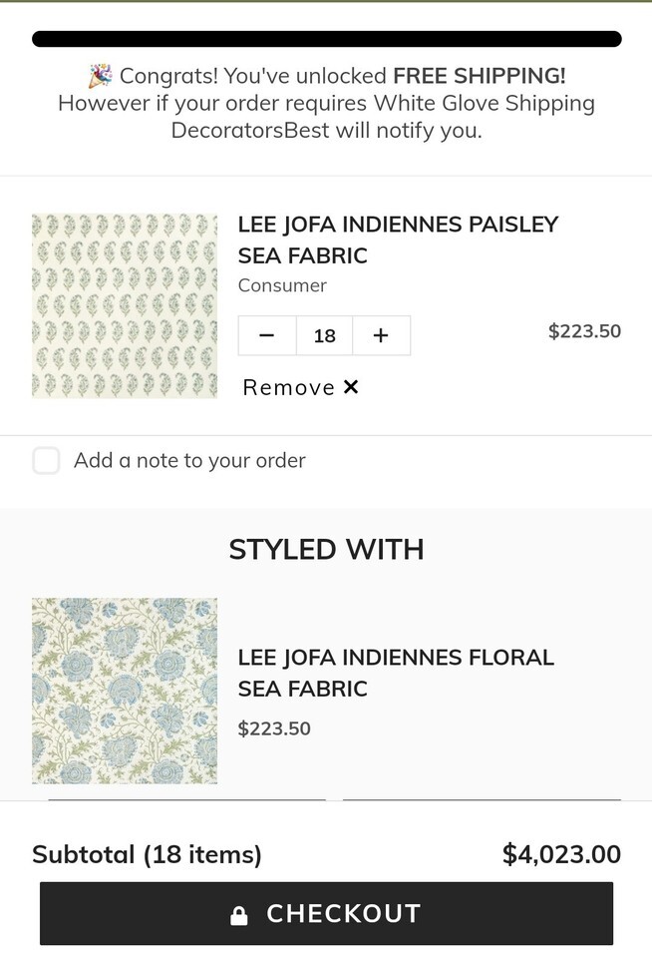
Task: Open the Floral Sea fabric thumbnail
Action: pos(125,691)
